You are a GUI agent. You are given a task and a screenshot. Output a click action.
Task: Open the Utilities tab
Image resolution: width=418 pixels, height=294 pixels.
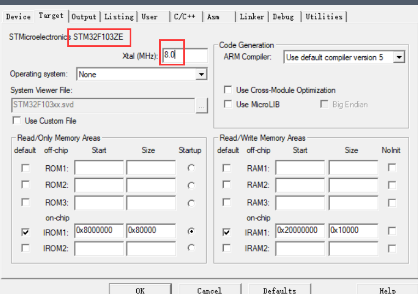[324, 16]
